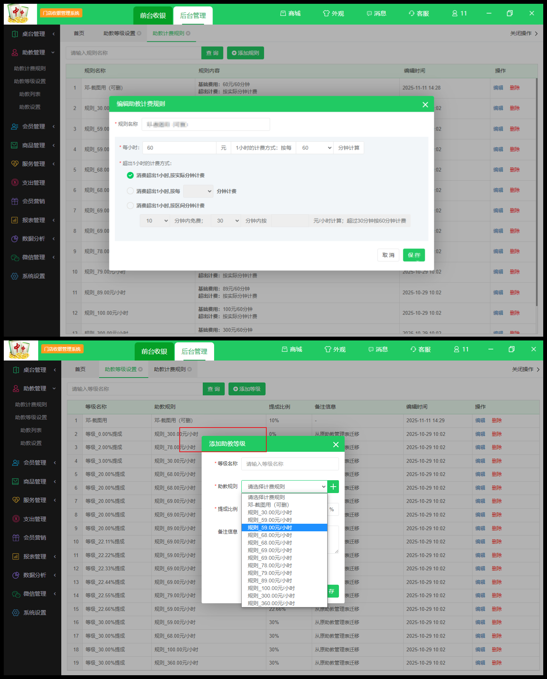Click the 请输入等级名称 input field in dialog
This screenshot has width=547, height=679.
click(290, 464)
